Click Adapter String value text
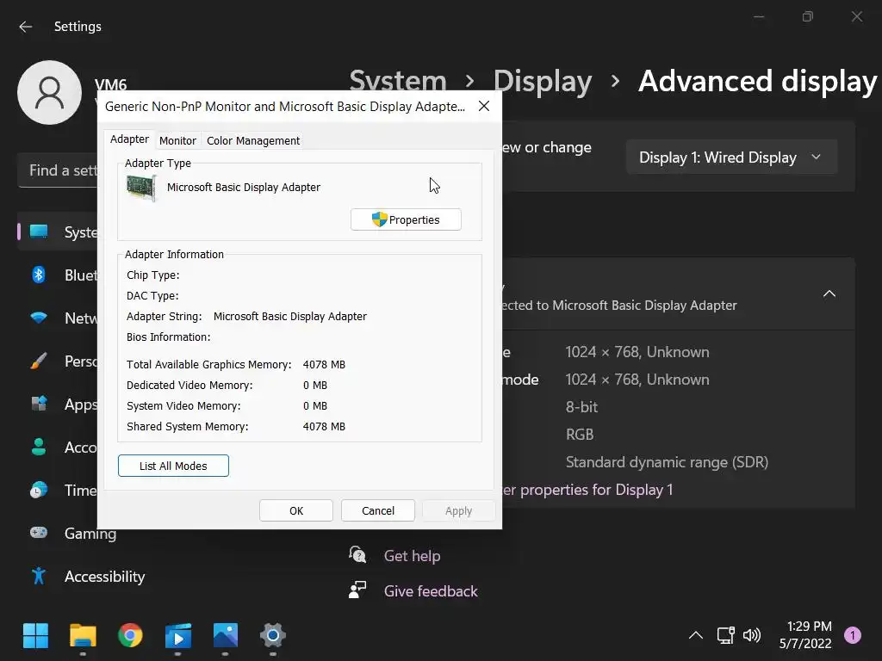 click(289, 317)
